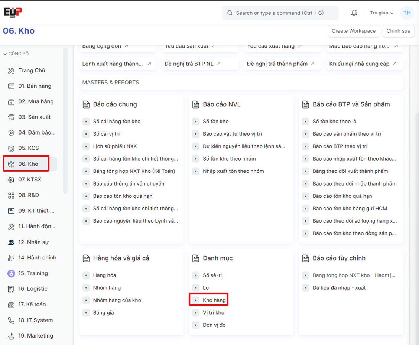This screenshot has height=345, width=419.
Task: Click the 15. Training purple icon
Action: coord(11,273)
